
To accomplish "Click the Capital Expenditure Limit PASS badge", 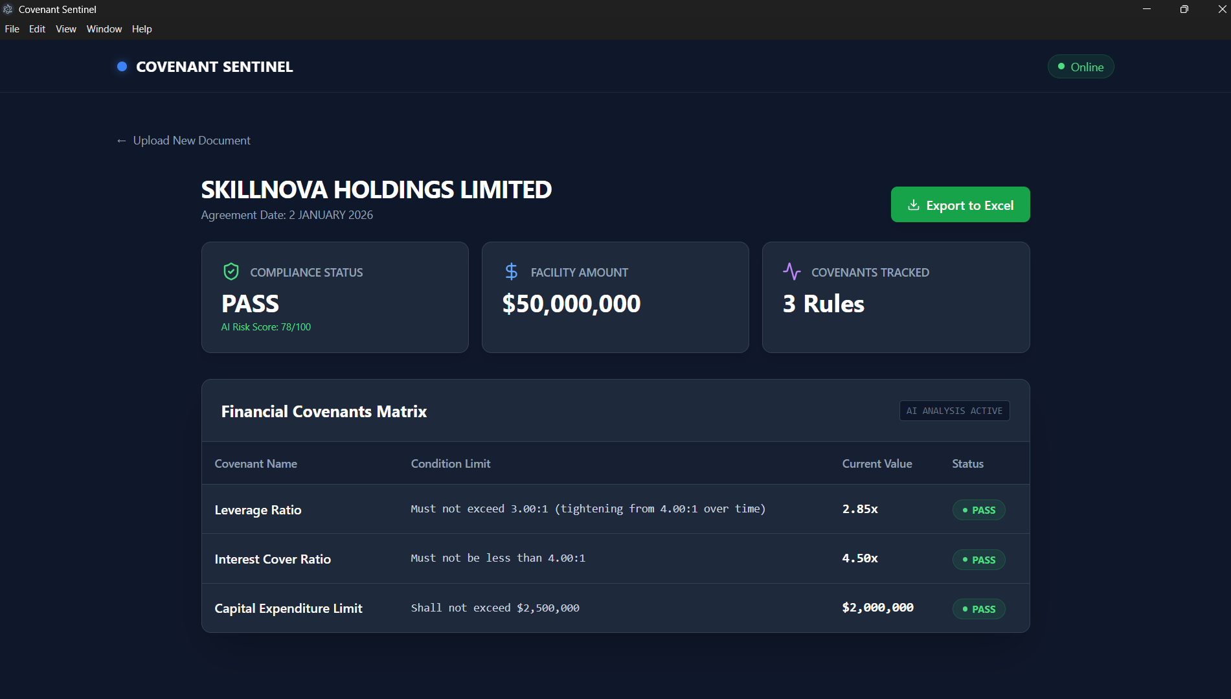I will click(978, 609).
